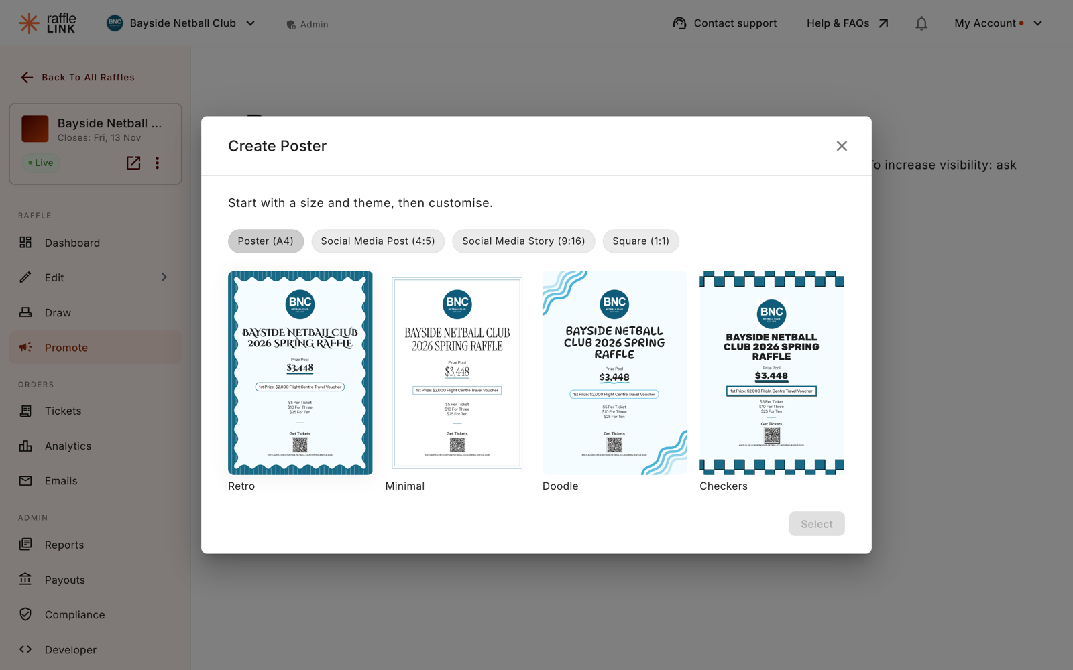Choose the Doodle poster theme
The height and width of the screenshot is (670, 1073).
click(x=614, y=373)
